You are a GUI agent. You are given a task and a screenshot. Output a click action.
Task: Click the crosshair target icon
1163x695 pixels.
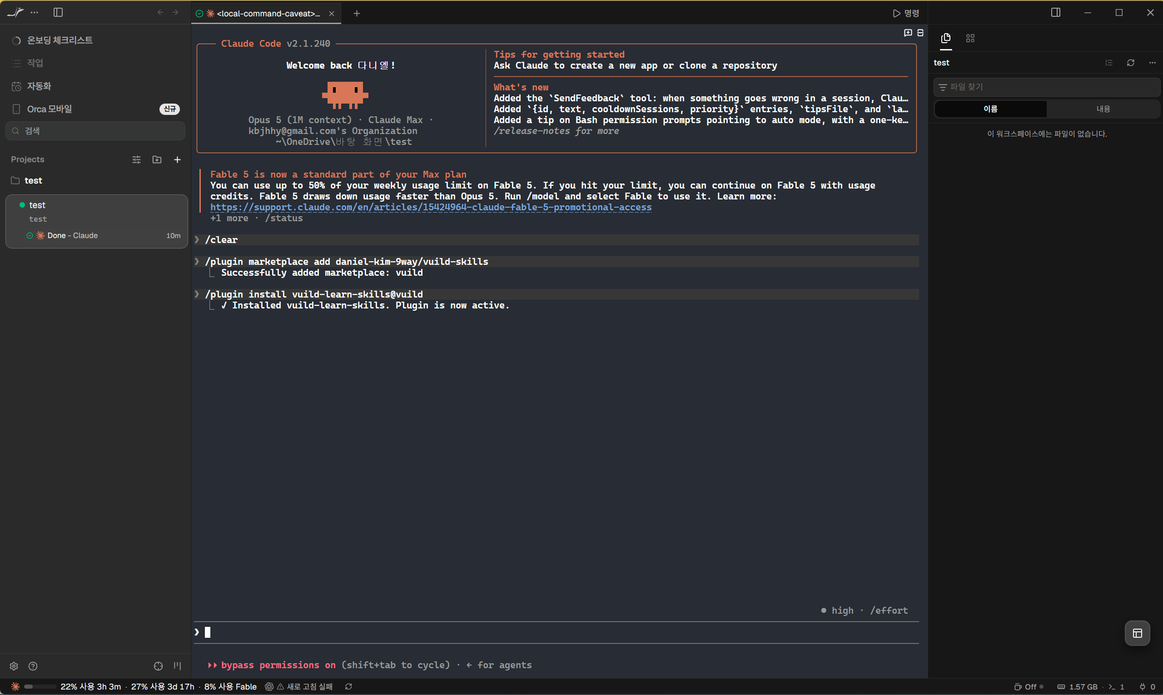pos(158,666)
